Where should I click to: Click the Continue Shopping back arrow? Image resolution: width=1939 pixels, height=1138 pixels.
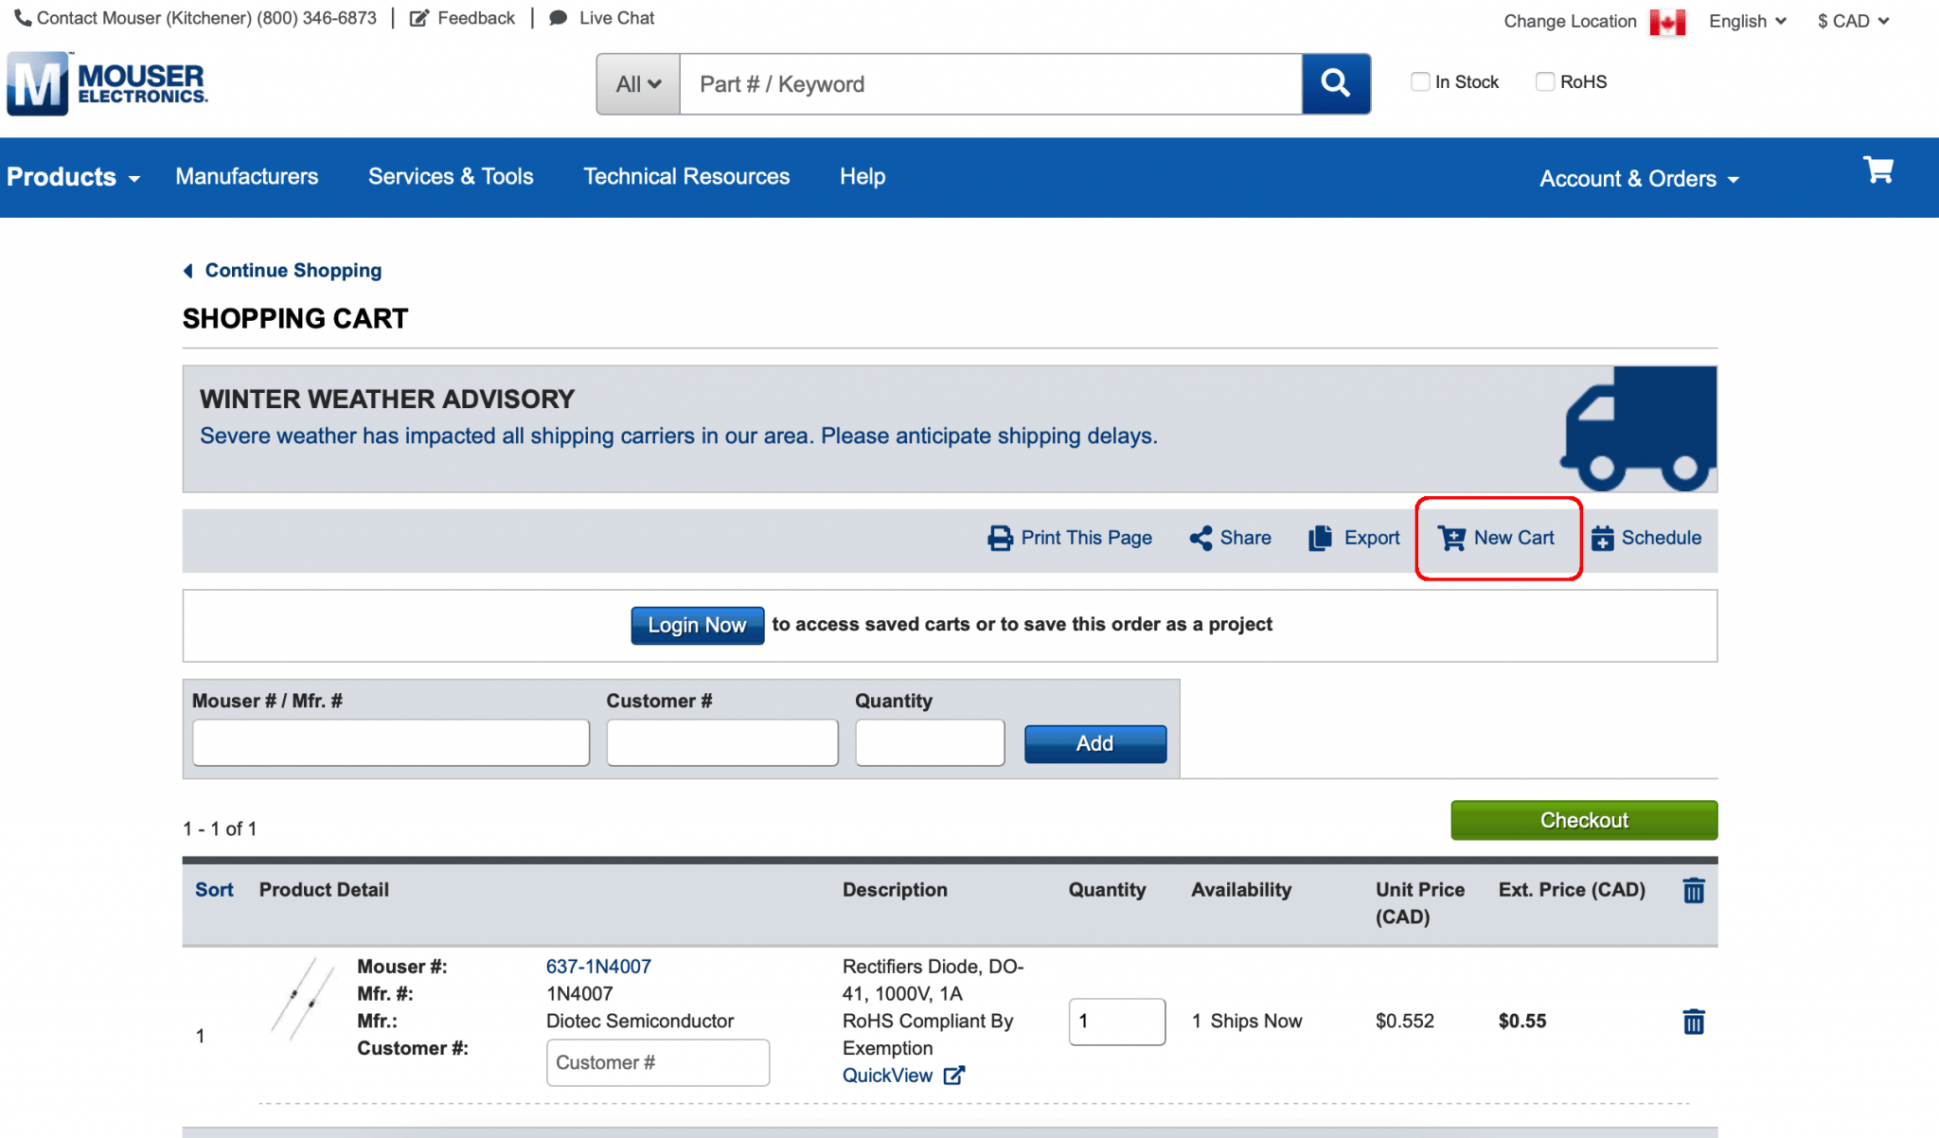click(187, 271)
